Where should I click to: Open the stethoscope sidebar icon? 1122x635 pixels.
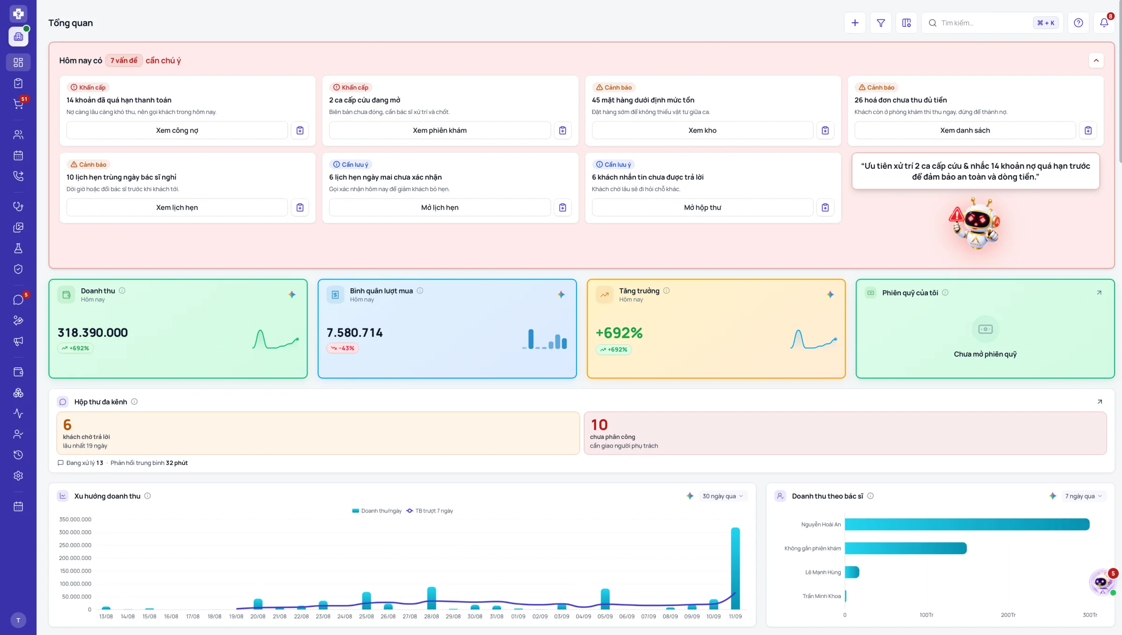tap(18, 207)
